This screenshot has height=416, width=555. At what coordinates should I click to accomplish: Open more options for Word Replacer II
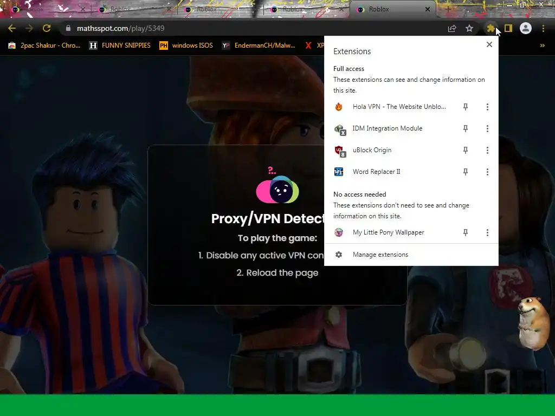tap(487, 172)
